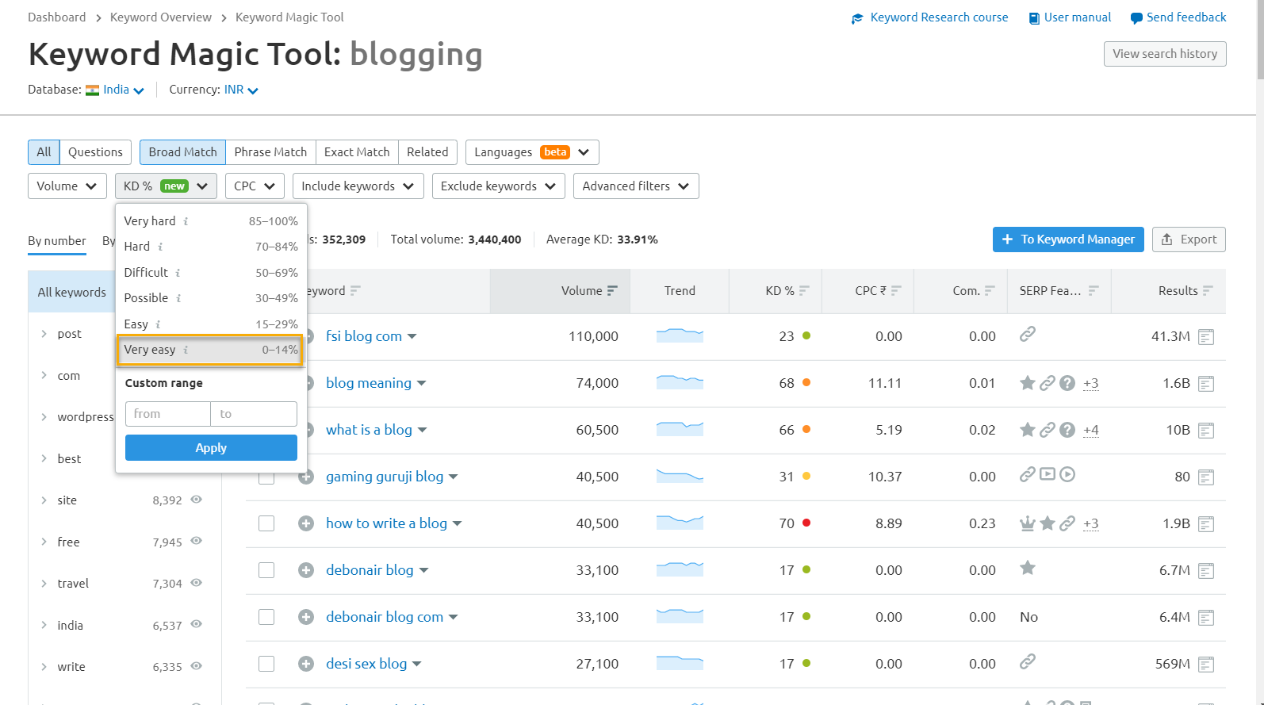Image resolution: width=1264 pixels, height=705 pixels.
Task: Change the India database selector
Action: point(115,90)
